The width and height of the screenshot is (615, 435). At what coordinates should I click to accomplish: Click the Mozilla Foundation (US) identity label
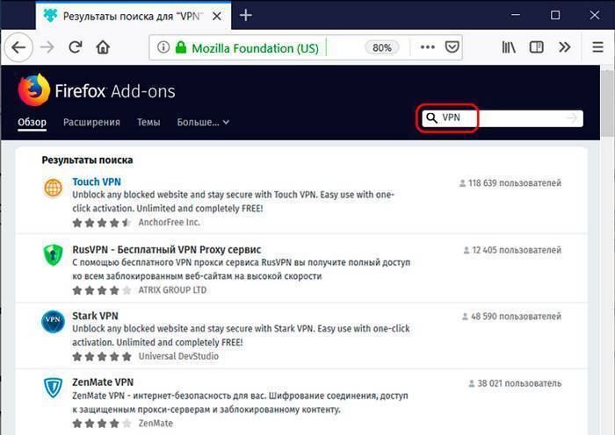click(x=256, y=48)
